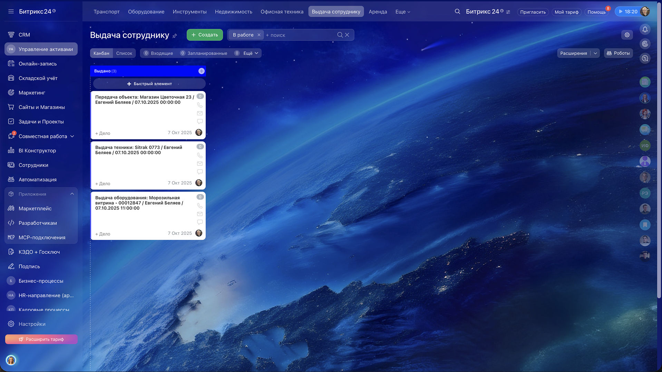The height and width of the screenshot is (372, 662).
Task: Click email icon on Sitrak 0773 card
Action: click(x=200, y=164)
